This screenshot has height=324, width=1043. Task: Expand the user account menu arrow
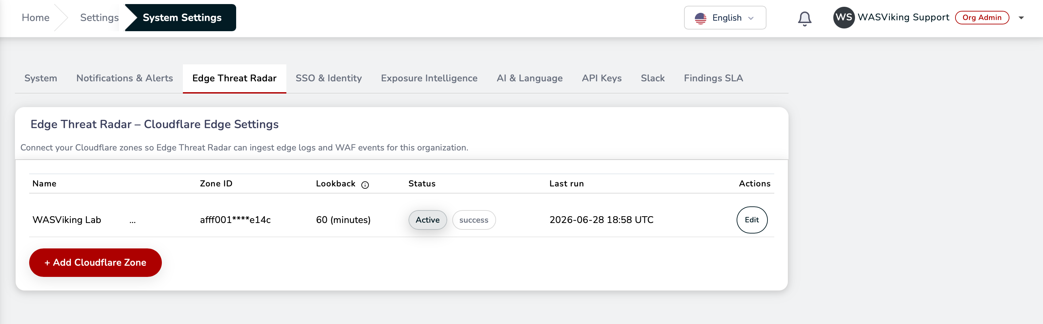tap(1021, 18)
